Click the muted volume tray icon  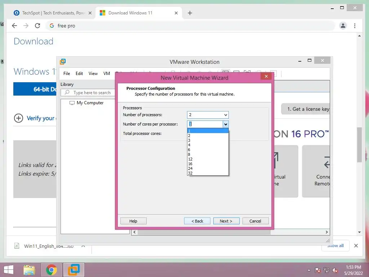335,270
